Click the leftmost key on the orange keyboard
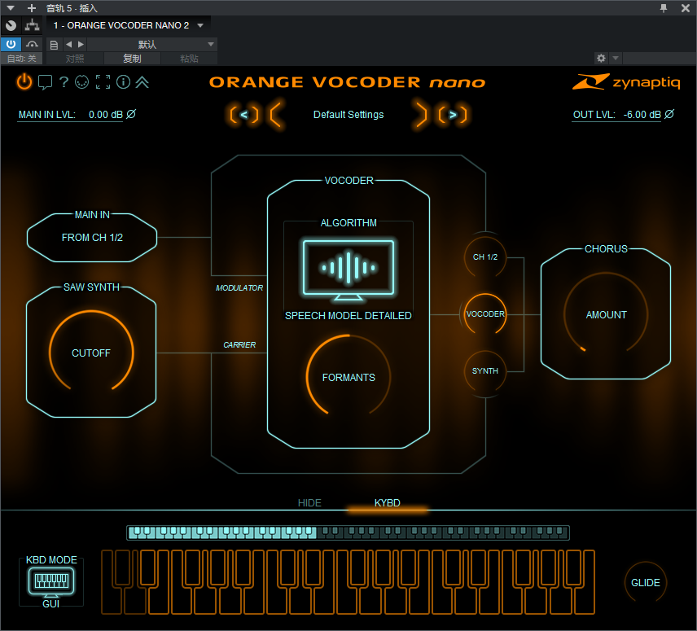This screenshot has width=697, height=631. [109, 600]
